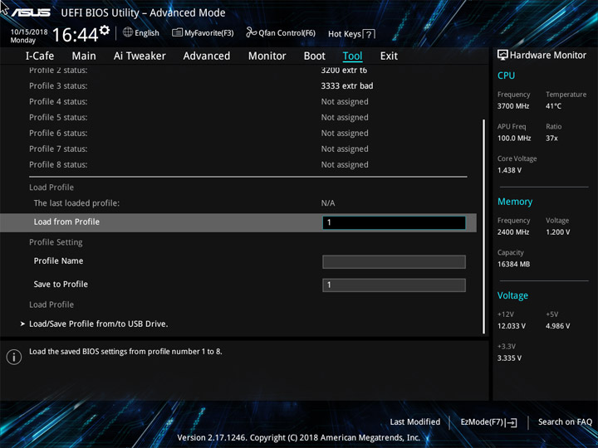
Task: Click Not assigned value for Profile 8
Action: (x=345, y=164)
